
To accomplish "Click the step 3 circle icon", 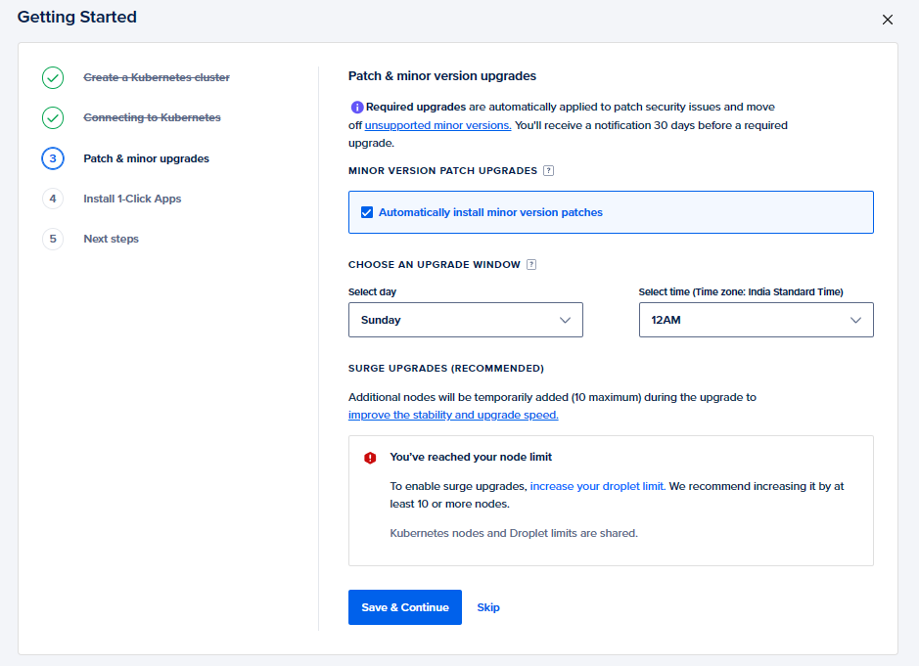I will pos(53,158).
